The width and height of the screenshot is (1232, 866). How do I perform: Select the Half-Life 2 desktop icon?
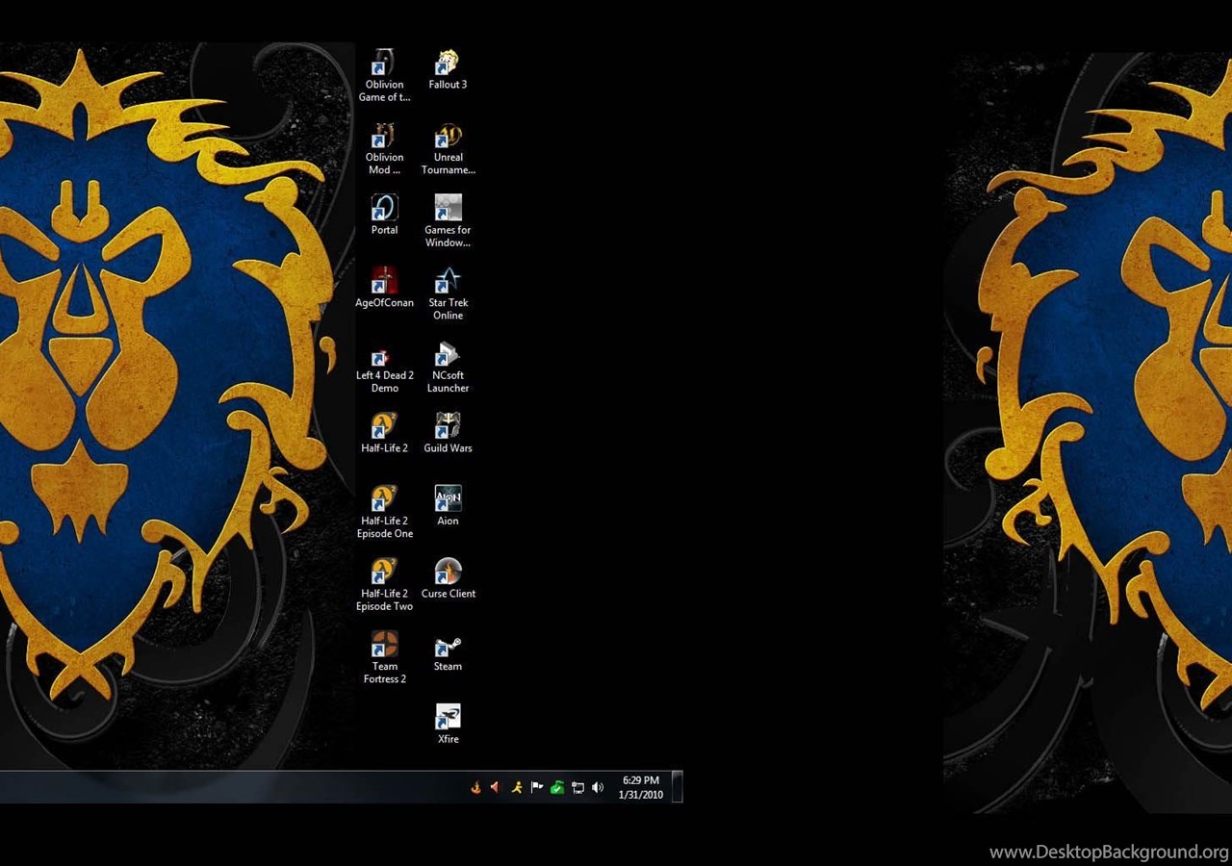384,433
